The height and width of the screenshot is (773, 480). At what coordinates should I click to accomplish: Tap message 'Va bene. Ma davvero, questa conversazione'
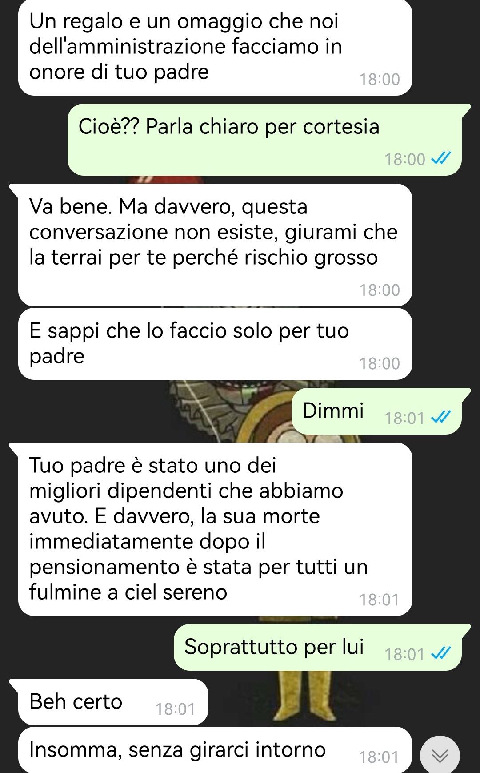point(215,245)
